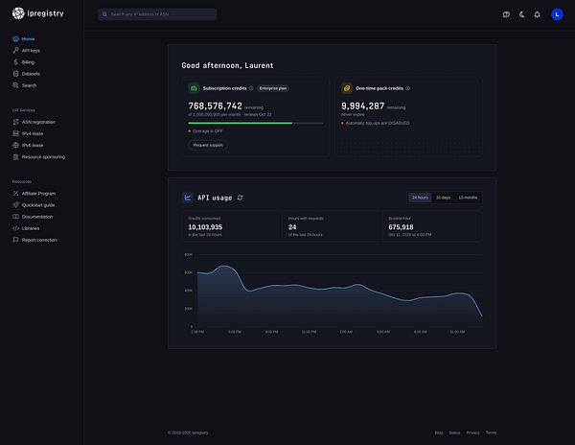
Task: Open the Blog footer link
Action: (x=439, y=433)
